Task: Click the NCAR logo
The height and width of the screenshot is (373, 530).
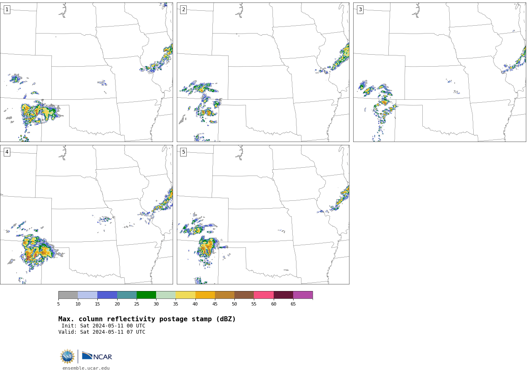Action: pyautogui.click(x=97, y=356)
